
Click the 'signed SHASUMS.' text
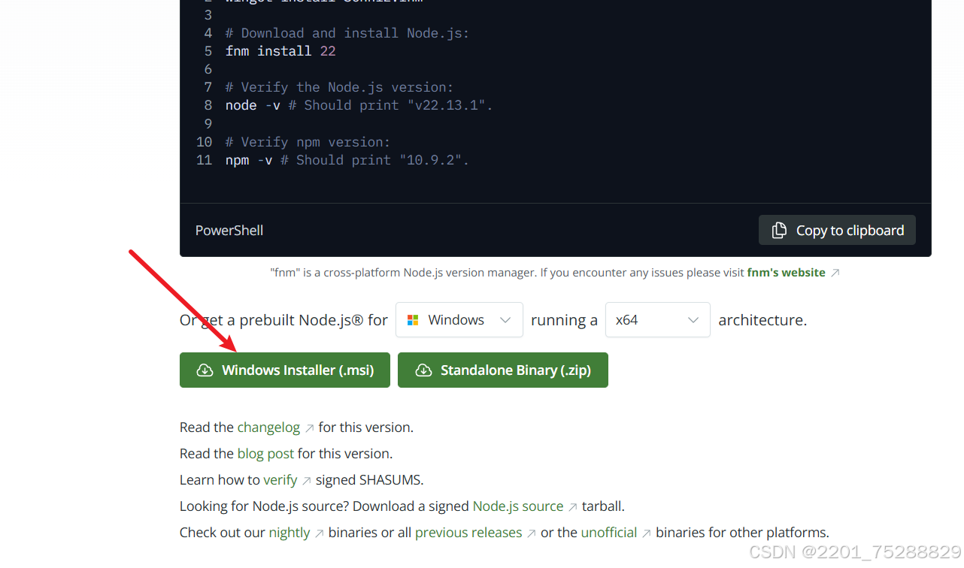click(x=370, y=480)
